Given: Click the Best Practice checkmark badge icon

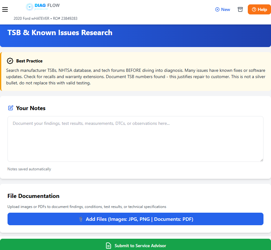Looking at the screenshot, I should (10, 61).
